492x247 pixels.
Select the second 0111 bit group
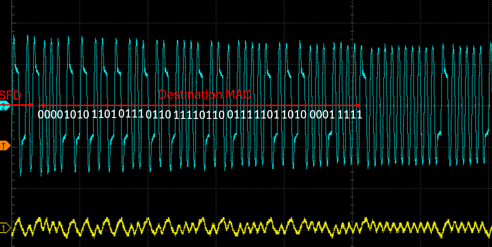[240, 114]
